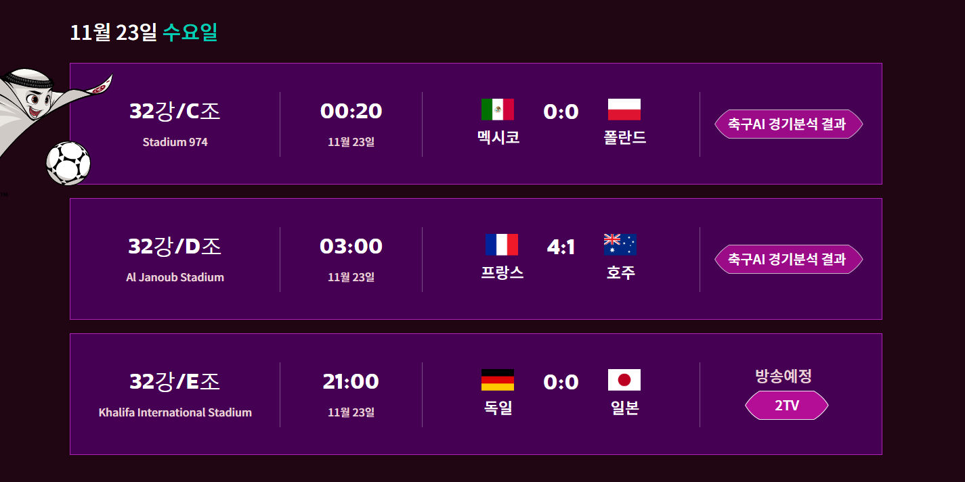Viewport: 965px width, 482px height.
Task: Click the Al Janoub Stadium text
Action: pyautogui.click(x=175, y=277)
